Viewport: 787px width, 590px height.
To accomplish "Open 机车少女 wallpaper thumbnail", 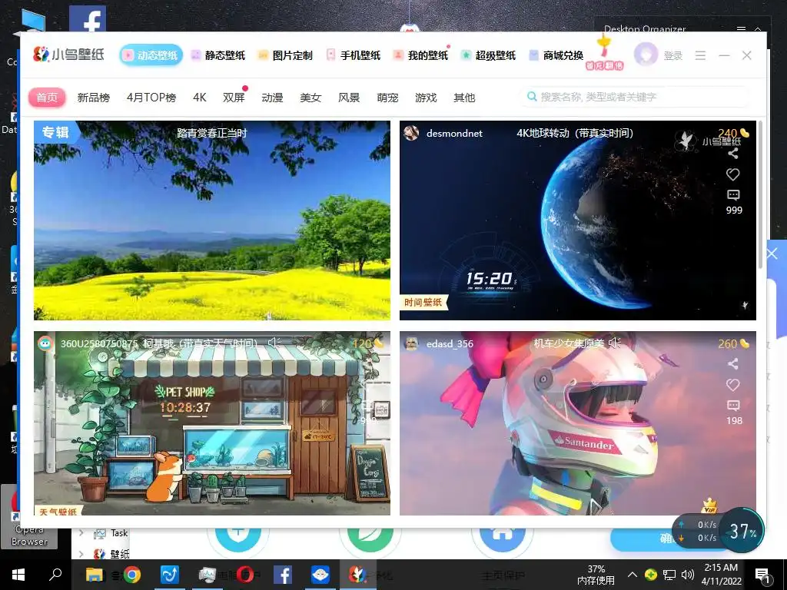I will coord(578,423).
